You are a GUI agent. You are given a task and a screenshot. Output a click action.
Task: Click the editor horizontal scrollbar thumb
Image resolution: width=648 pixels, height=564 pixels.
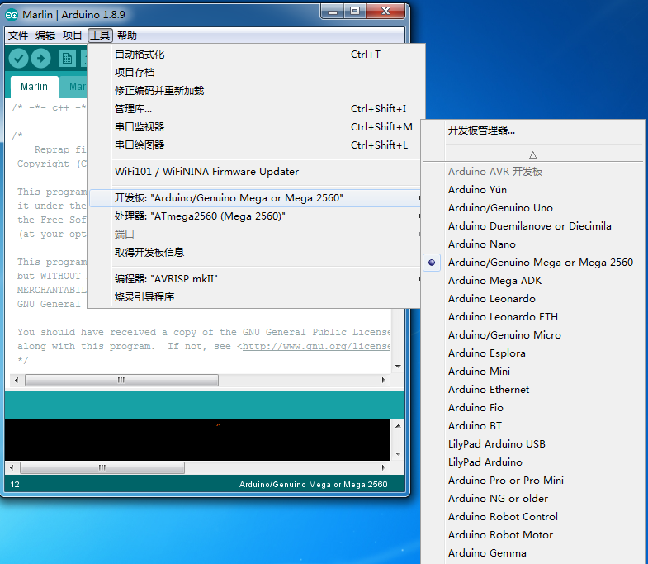(121, 381)
